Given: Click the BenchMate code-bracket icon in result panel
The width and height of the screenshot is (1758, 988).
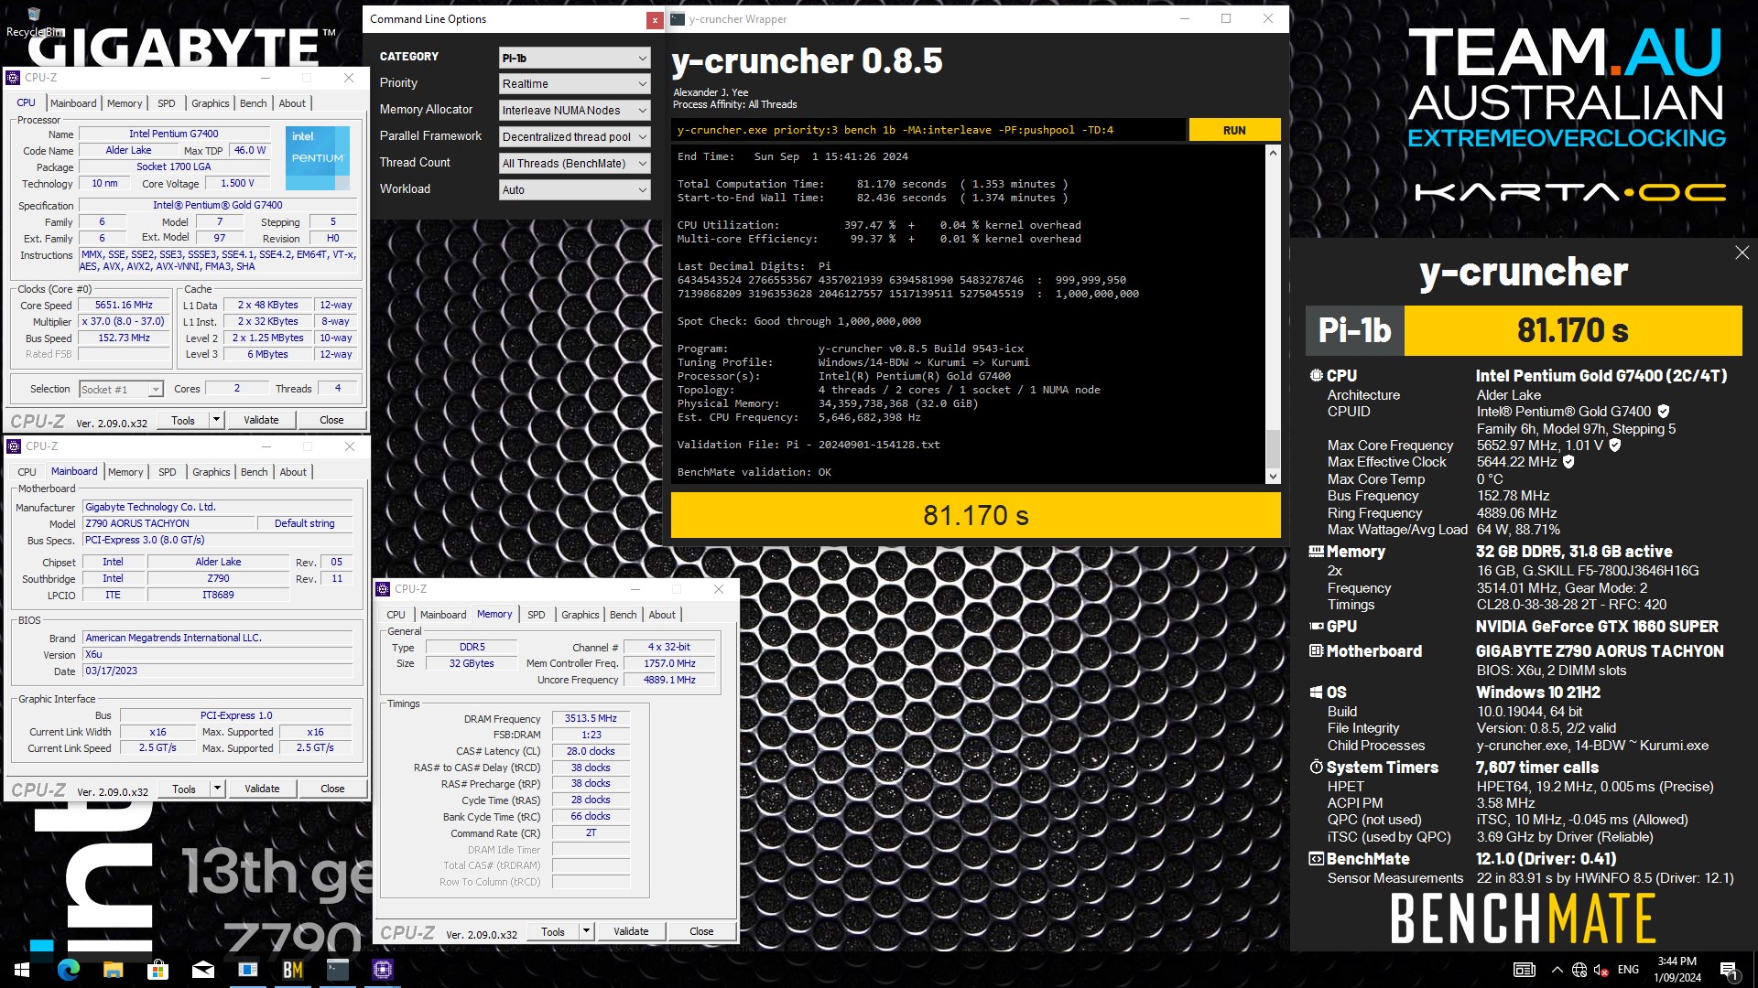Looking at the screenshot, I should (1316, 859).
